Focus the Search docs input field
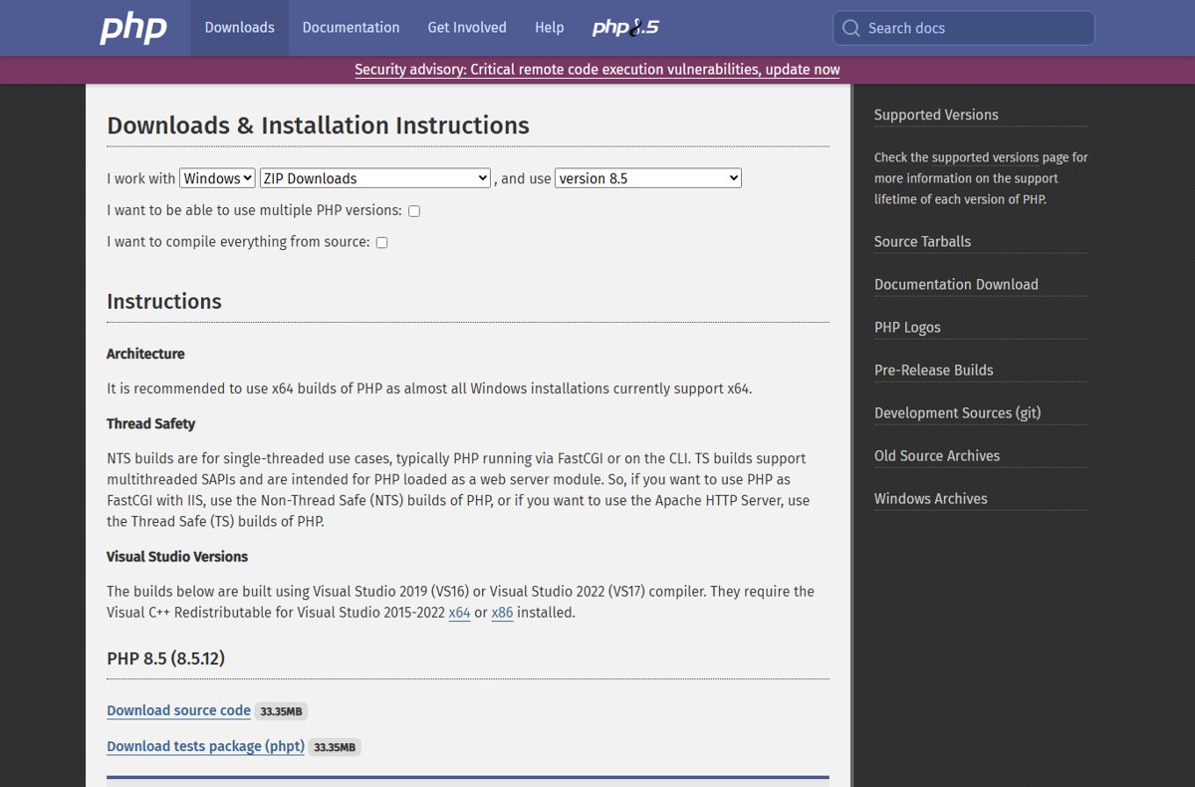This screenshot has height=787, width=1195. pyautogui.click(x=964, y=28)
